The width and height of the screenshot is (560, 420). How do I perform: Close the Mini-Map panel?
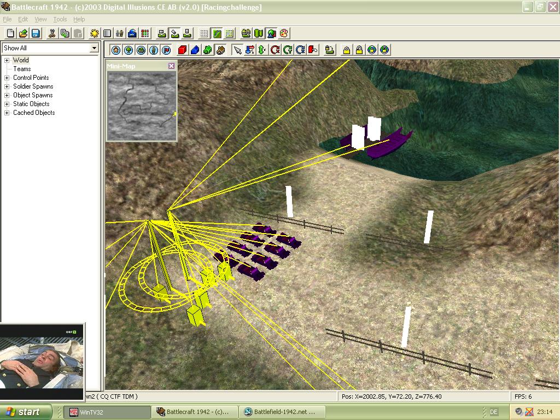(x=171, y=66)
